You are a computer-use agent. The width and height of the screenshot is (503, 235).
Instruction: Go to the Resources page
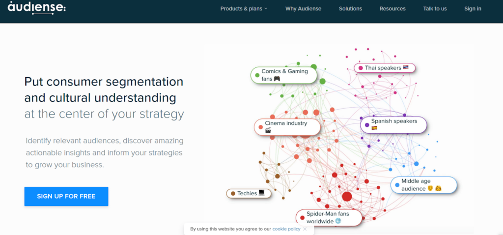coord(392,9)
